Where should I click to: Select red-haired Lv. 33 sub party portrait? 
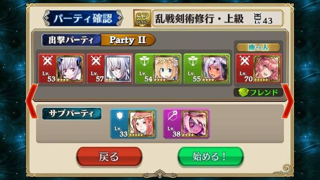[x=142, y=124]
